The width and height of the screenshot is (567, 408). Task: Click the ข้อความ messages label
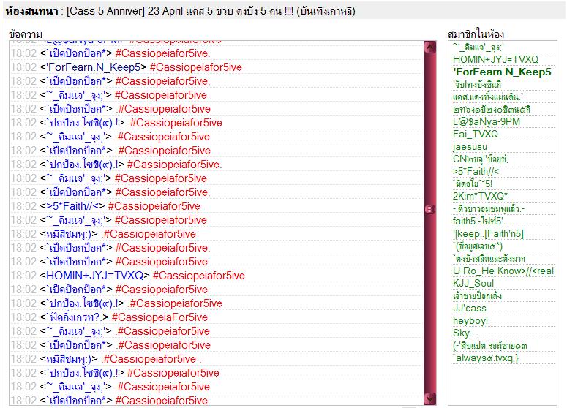point(26,34)
